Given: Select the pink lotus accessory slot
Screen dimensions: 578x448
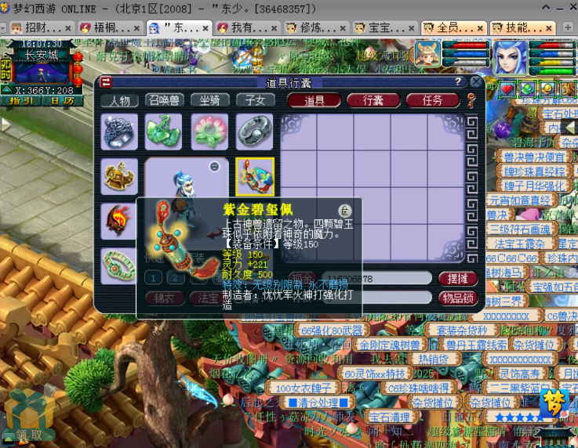Looking at the screenshot, I should [209, 132].
